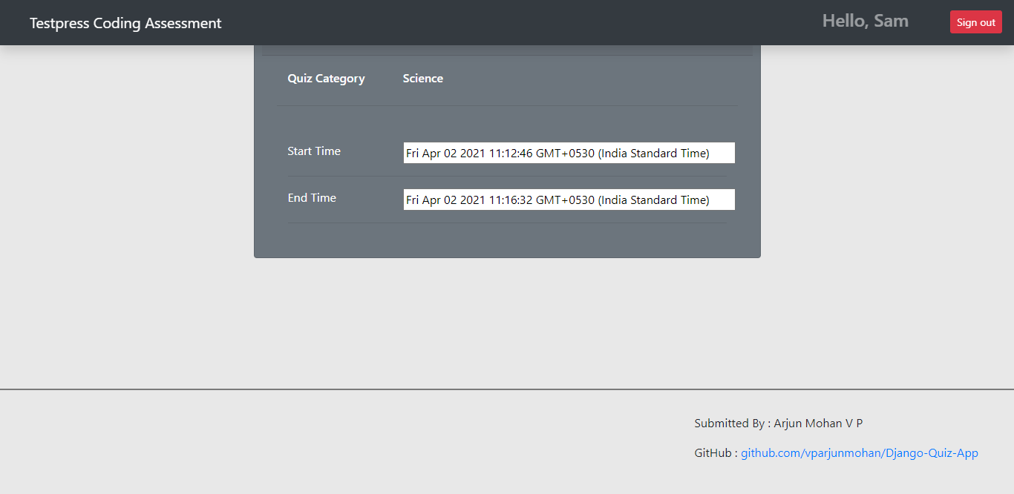
Task: Click the red Sign out area
Action: point(975,22)
